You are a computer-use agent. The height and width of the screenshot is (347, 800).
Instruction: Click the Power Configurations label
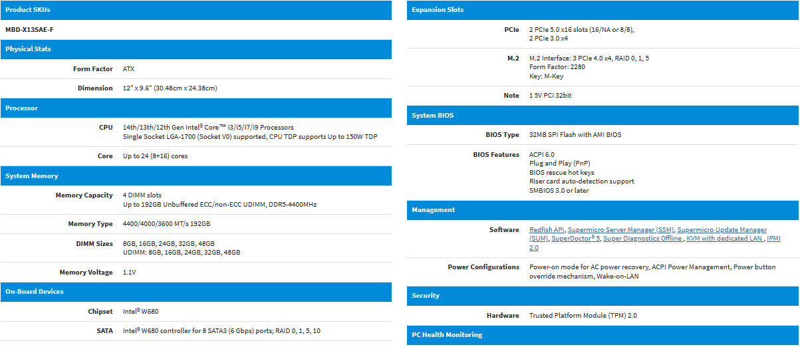point(483,267)
